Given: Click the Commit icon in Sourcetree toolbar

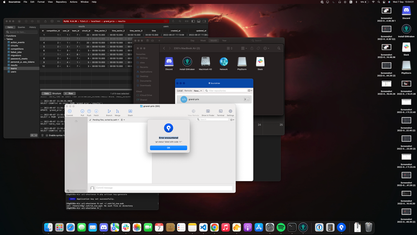Looking at the screenshot, I should pyautogui.click(x=70, y=112).
